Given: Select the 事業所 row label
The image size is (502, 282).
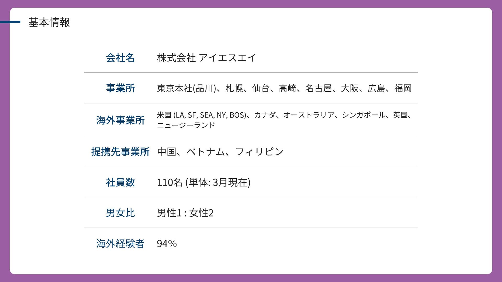Looking at the screenshot, I should (120, 88).
